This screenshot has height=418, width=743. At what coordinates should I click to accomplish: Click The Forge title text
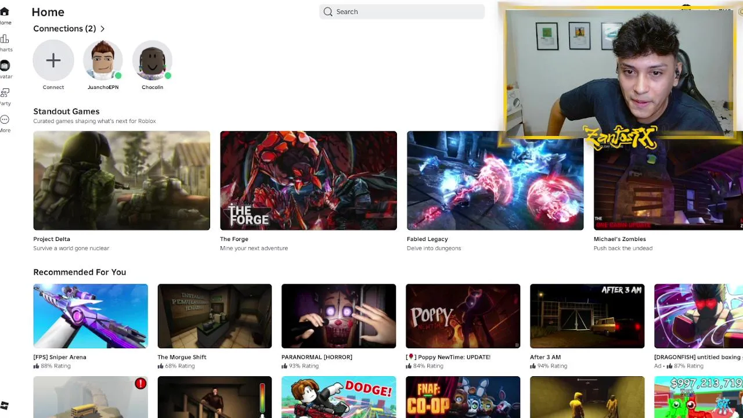pos(234,239)
